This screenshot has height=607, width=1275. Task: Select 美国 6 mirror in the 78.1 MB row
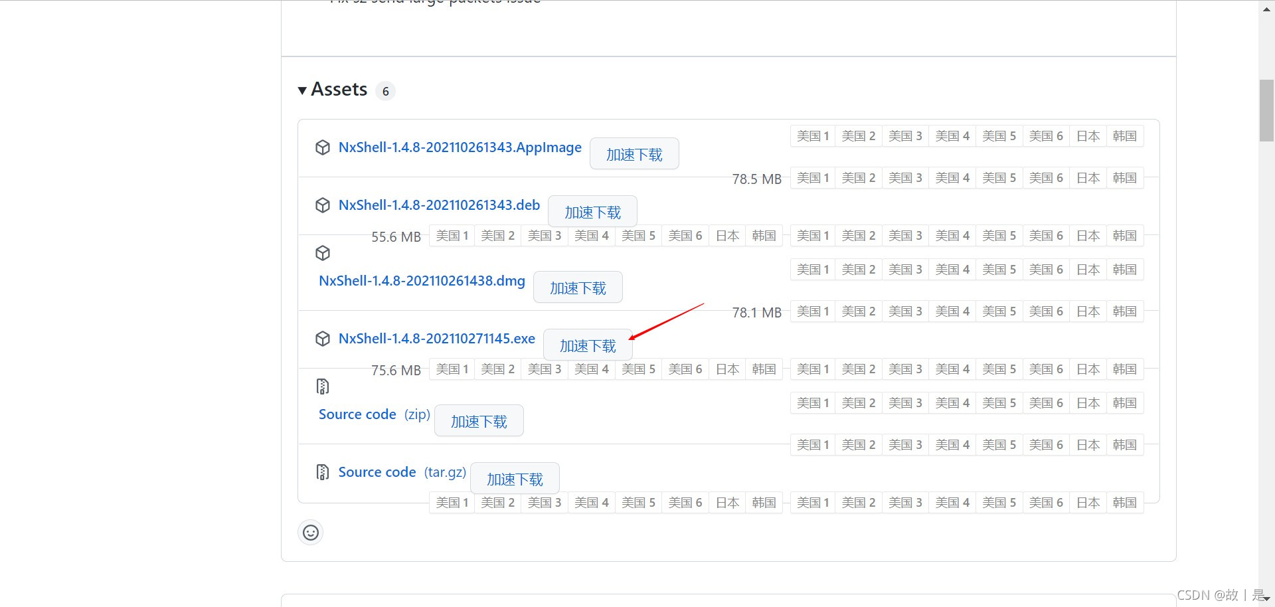tap(1046, 311)
